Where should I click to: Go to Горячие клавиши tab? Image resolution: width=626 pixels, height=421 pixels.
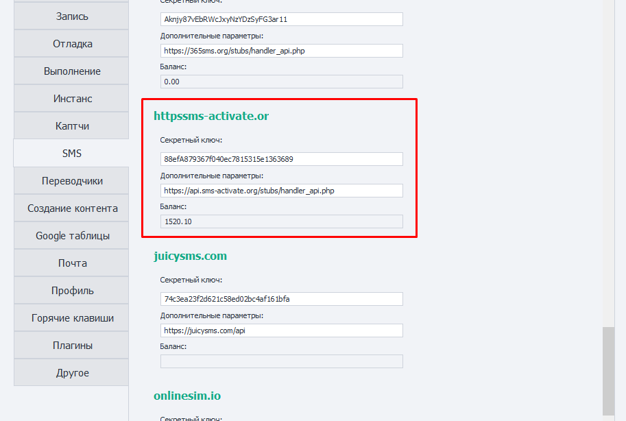coord(71,318)
